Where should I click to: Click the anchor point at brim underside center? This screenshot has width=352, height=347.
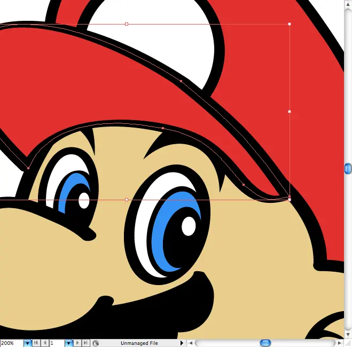pos(163,128)
